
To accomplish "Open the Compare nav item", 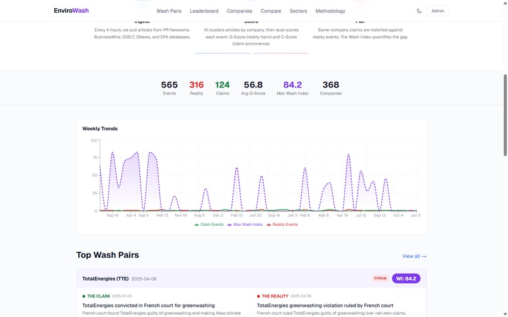I will tap(271, 11).
